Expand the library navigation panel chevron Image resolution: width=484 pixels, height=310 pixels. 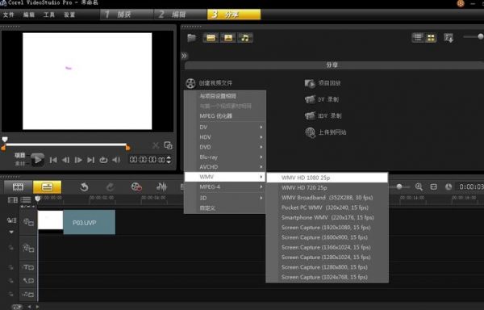coord(184,56)
